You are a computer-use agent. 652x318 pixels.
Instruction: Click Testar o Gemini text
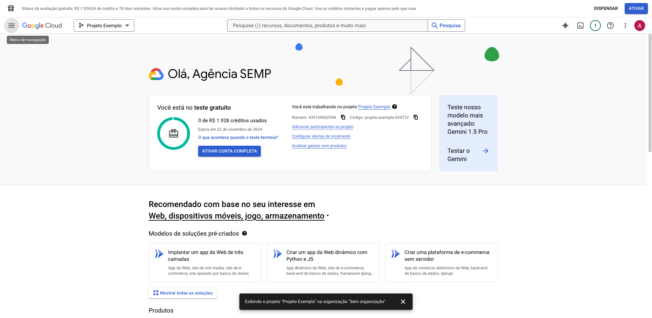459,155
